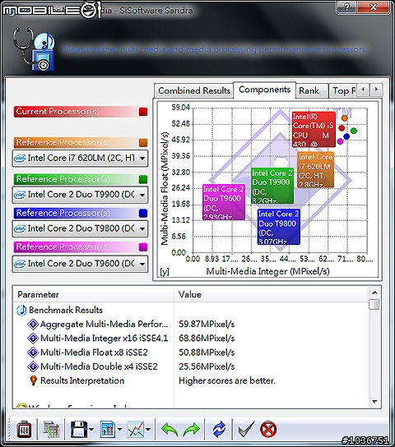This screenshot has width=395, height=447.
Task: Click the Parameter column header
Action: pos(94,294)
